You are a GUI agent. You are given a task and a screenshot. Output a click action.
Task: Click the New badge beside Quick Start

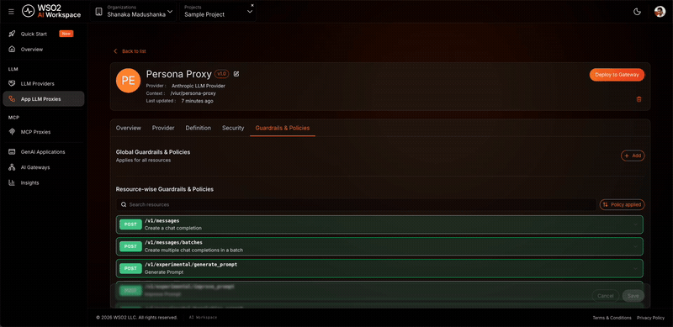tap(66, 34)
